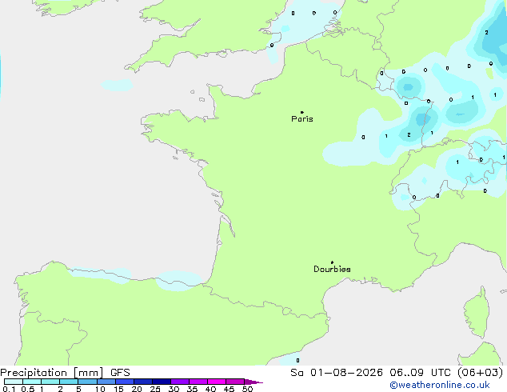Click the weatheronline.co.uk copyright link
Viewport: 507px width, 392px height.
[439, 385]
